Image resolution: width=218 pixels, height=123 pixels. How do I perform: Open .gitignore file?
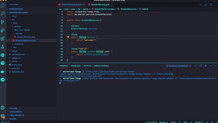click(16, 58)
